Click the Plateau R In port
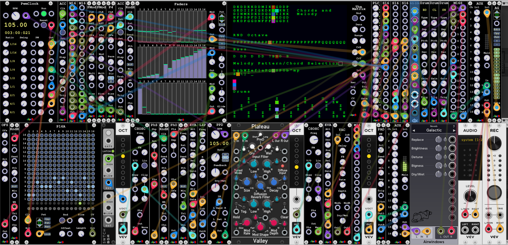 (x=245, y=136)
